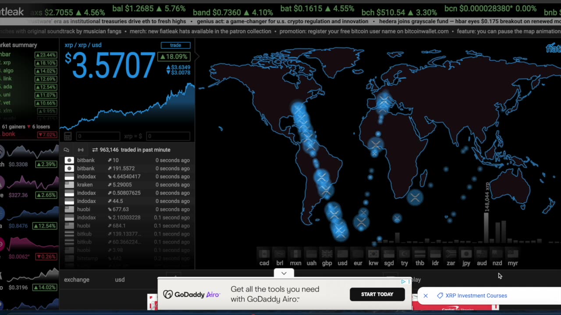Select the aud currency flag
The width and height of the screenshot is (561, 315).
[x=482, y=254]
